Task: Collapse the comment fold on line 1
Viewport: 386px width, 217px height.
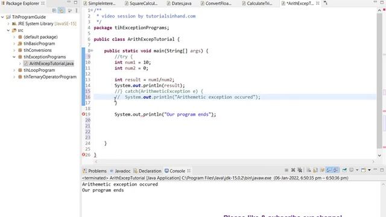Action: coord(92,10)
